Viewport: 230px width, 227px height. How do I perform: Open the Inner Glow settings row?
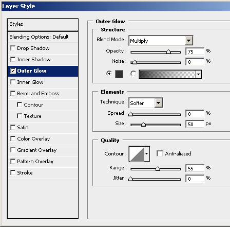[x=43, y=82]
